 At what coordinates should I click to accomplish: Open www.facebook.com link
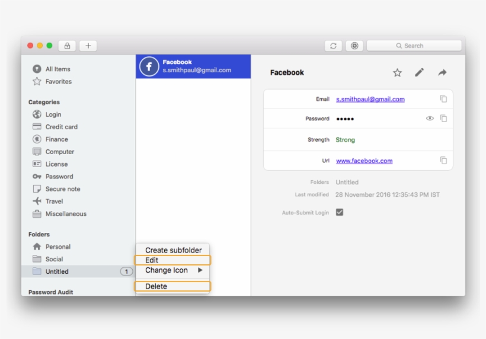(x=364, y=161)
